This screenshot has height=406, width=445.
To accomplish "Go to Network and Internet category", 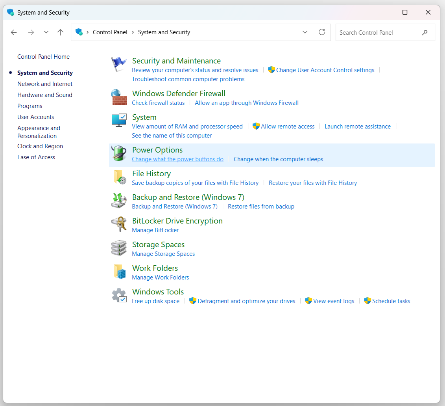I will point(45,84).
